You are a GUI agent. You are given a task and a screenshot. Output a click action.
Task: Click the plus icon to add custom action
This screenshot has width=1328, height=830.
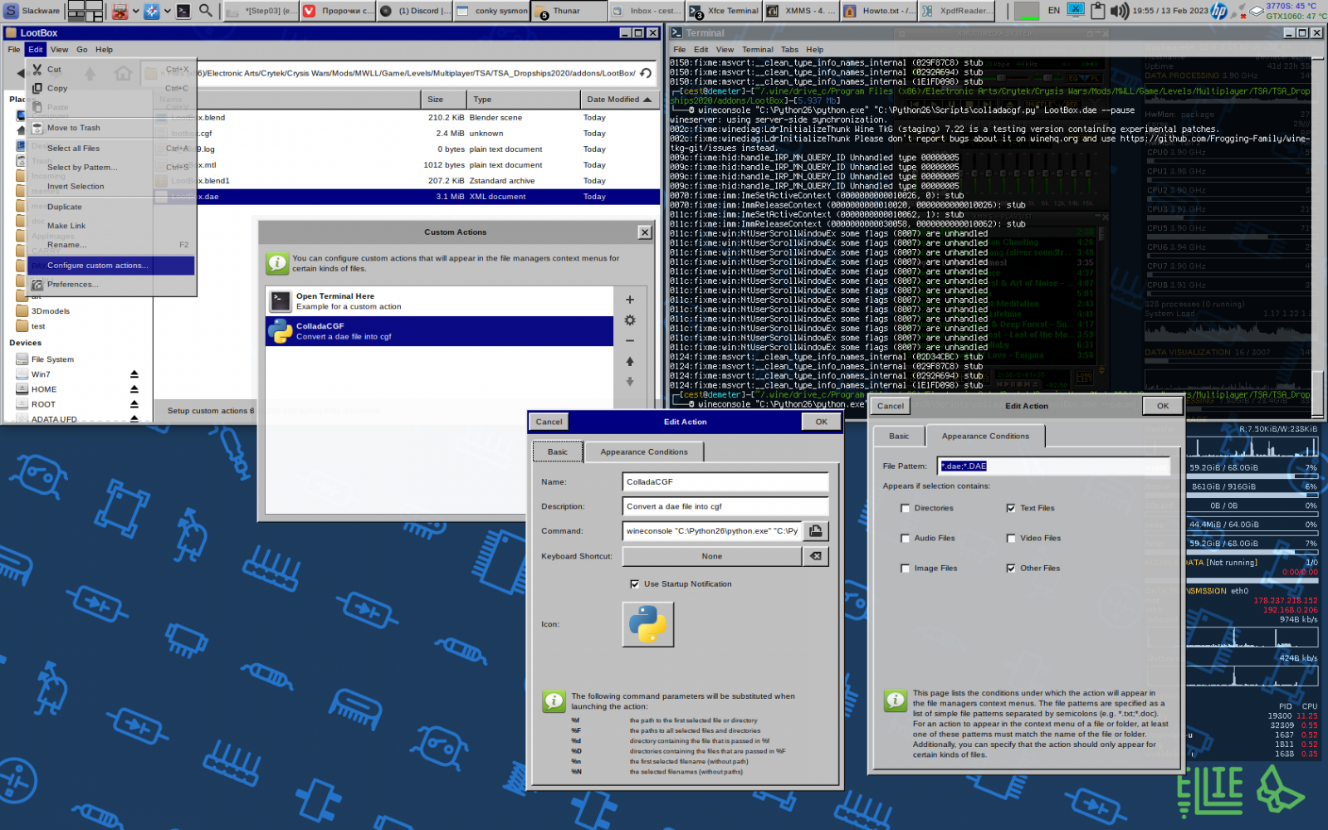click(629, 300)
